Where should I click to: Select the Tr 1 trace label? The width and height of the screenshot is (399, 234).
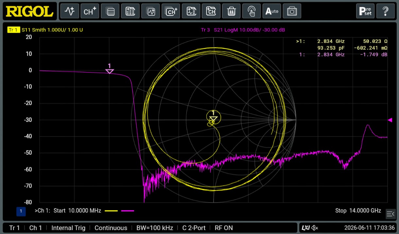point(13,30)
